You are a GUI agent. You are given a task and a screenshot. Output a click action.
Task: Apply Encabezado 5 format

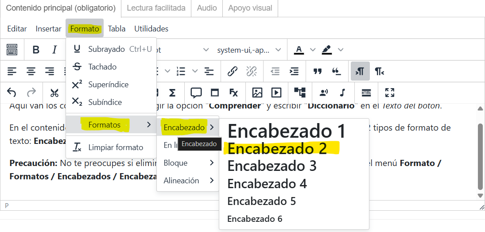294,201
